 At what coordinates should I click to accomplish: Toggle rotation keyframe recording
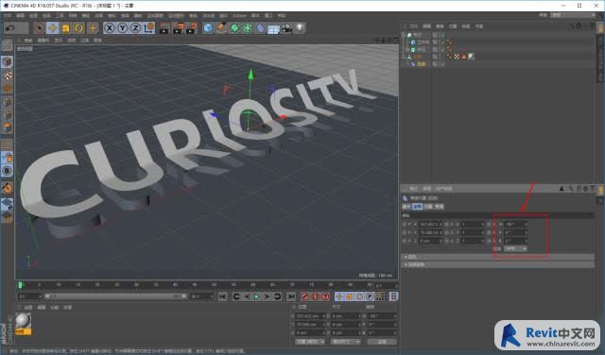coord(359,296)
